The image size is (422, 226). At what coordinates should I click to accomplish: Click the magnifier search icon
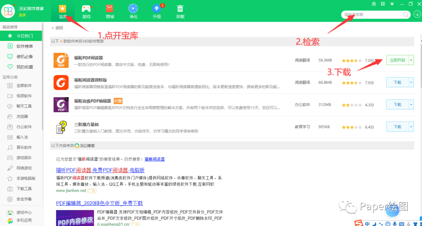[x=405, y=14]
